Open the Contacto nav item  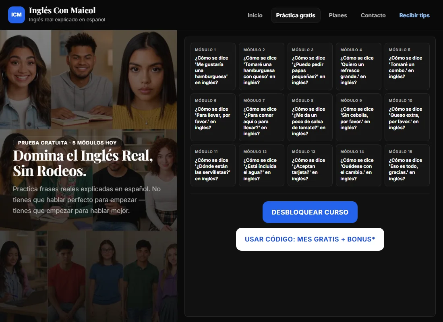(x=373, y=15)
